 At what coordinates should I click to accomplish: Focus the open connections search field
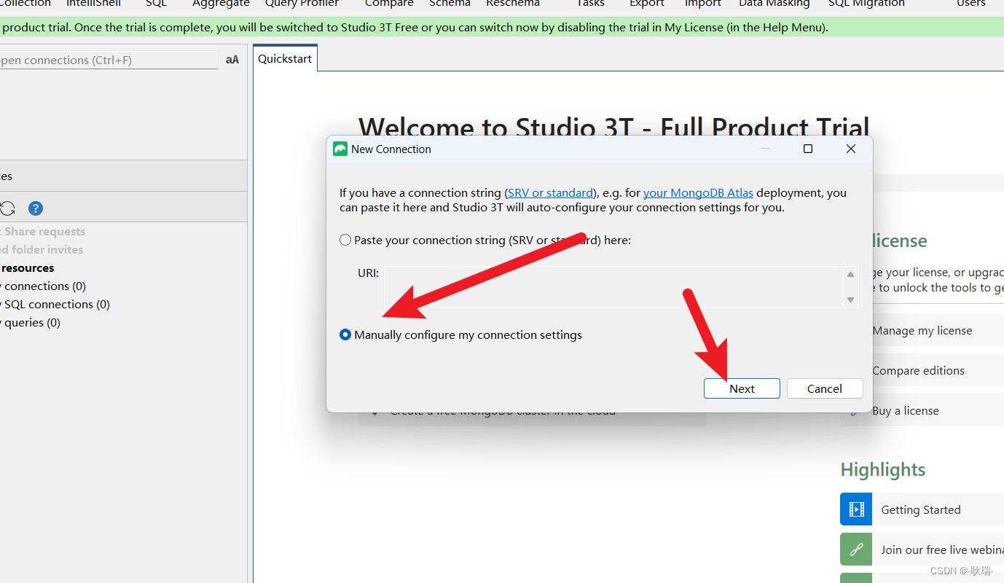pos(108,60)
